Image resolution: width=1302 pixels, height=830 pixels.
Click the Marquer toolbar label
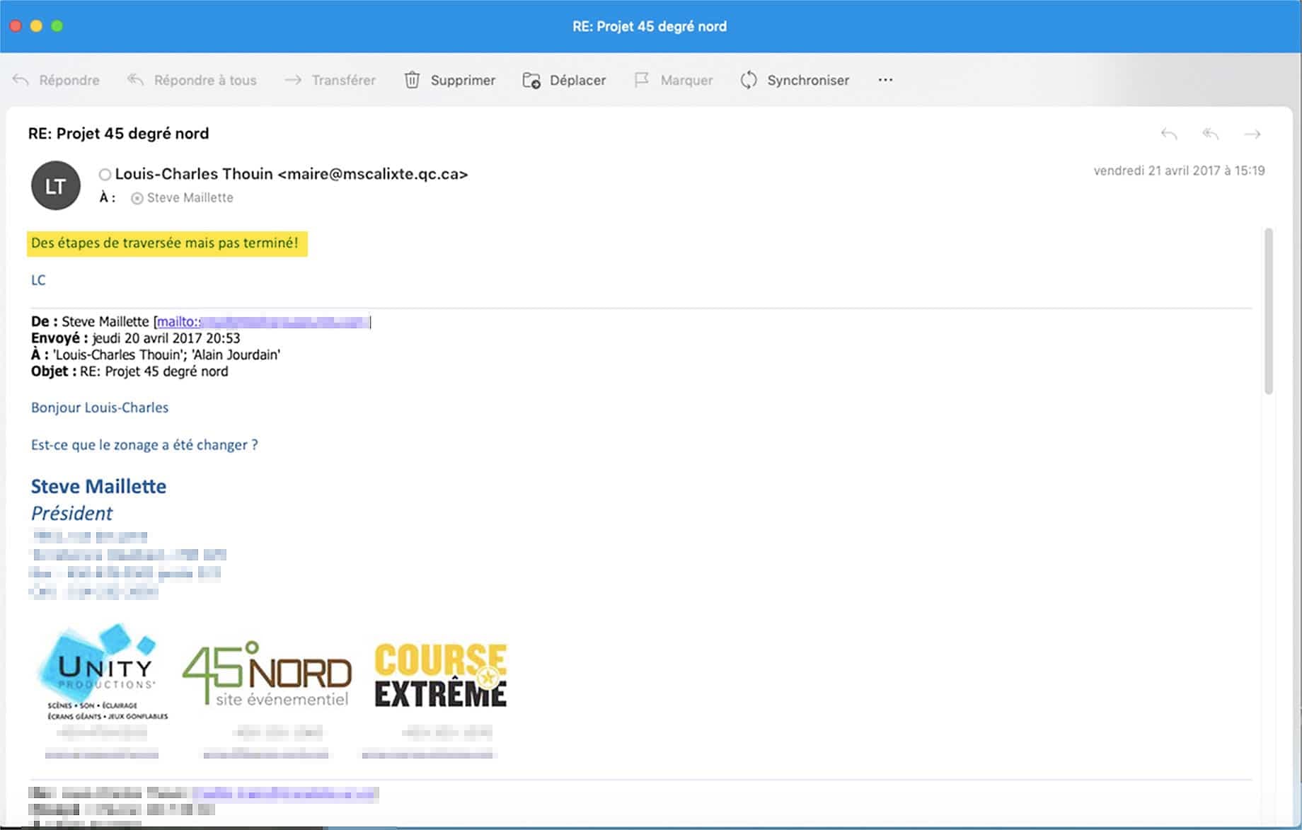[x=686, y=80]
